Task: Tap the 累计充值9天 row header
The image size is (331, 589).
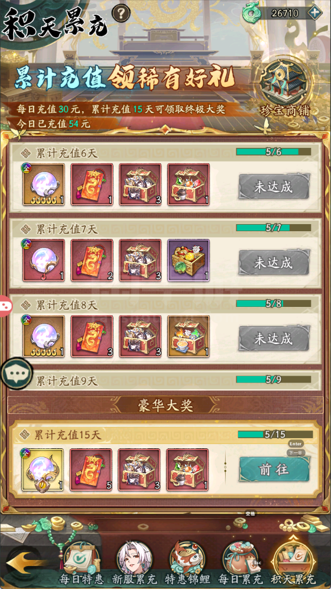Action: pos(165,380)
